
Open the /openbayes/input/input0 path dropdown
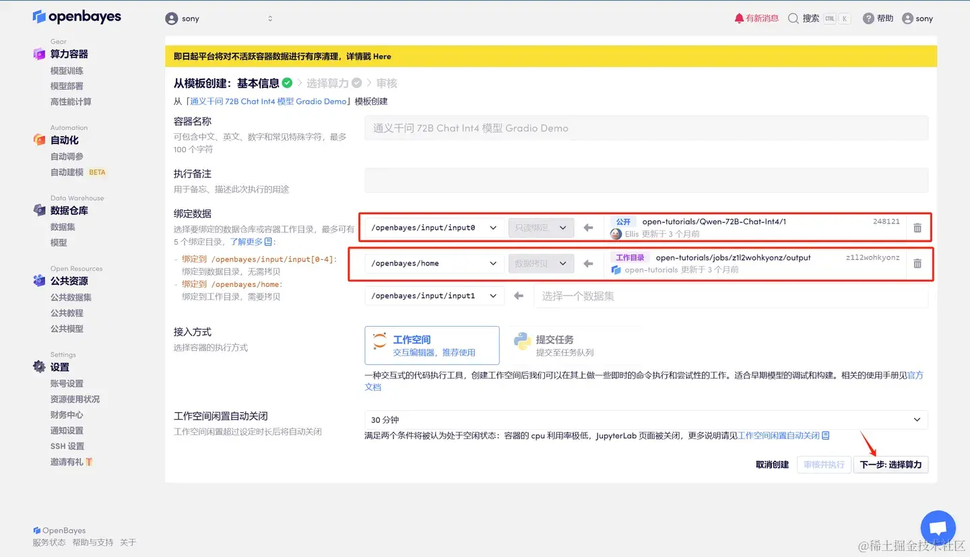click(434, 228)
